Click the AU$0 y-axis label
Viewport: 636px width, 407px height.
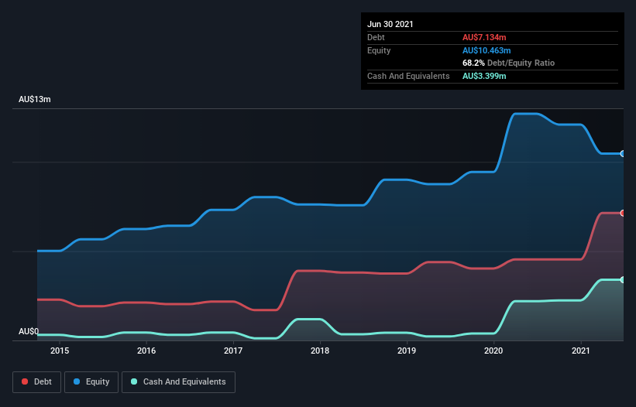click(x=29, y=331)
